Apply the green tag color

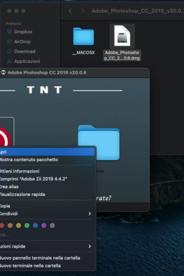pyautogui.click(x=27, y=225)
